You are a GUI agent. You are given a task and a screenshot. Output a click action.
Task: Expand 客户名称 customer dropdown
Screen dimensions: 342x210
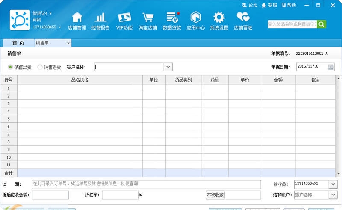click(x=168, y=67)
